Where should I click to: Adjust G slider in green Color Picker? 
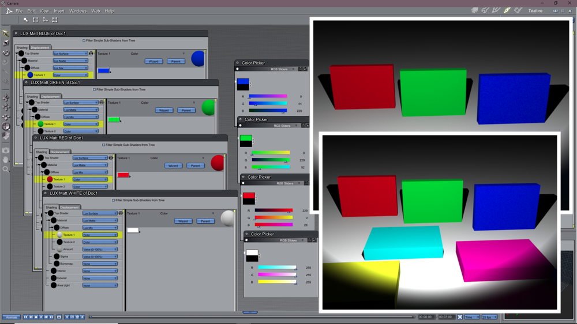click(271, 160)
